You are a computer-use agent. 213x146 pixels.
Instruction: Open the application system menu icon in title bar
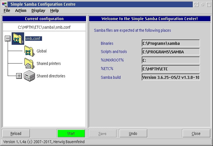5,4
